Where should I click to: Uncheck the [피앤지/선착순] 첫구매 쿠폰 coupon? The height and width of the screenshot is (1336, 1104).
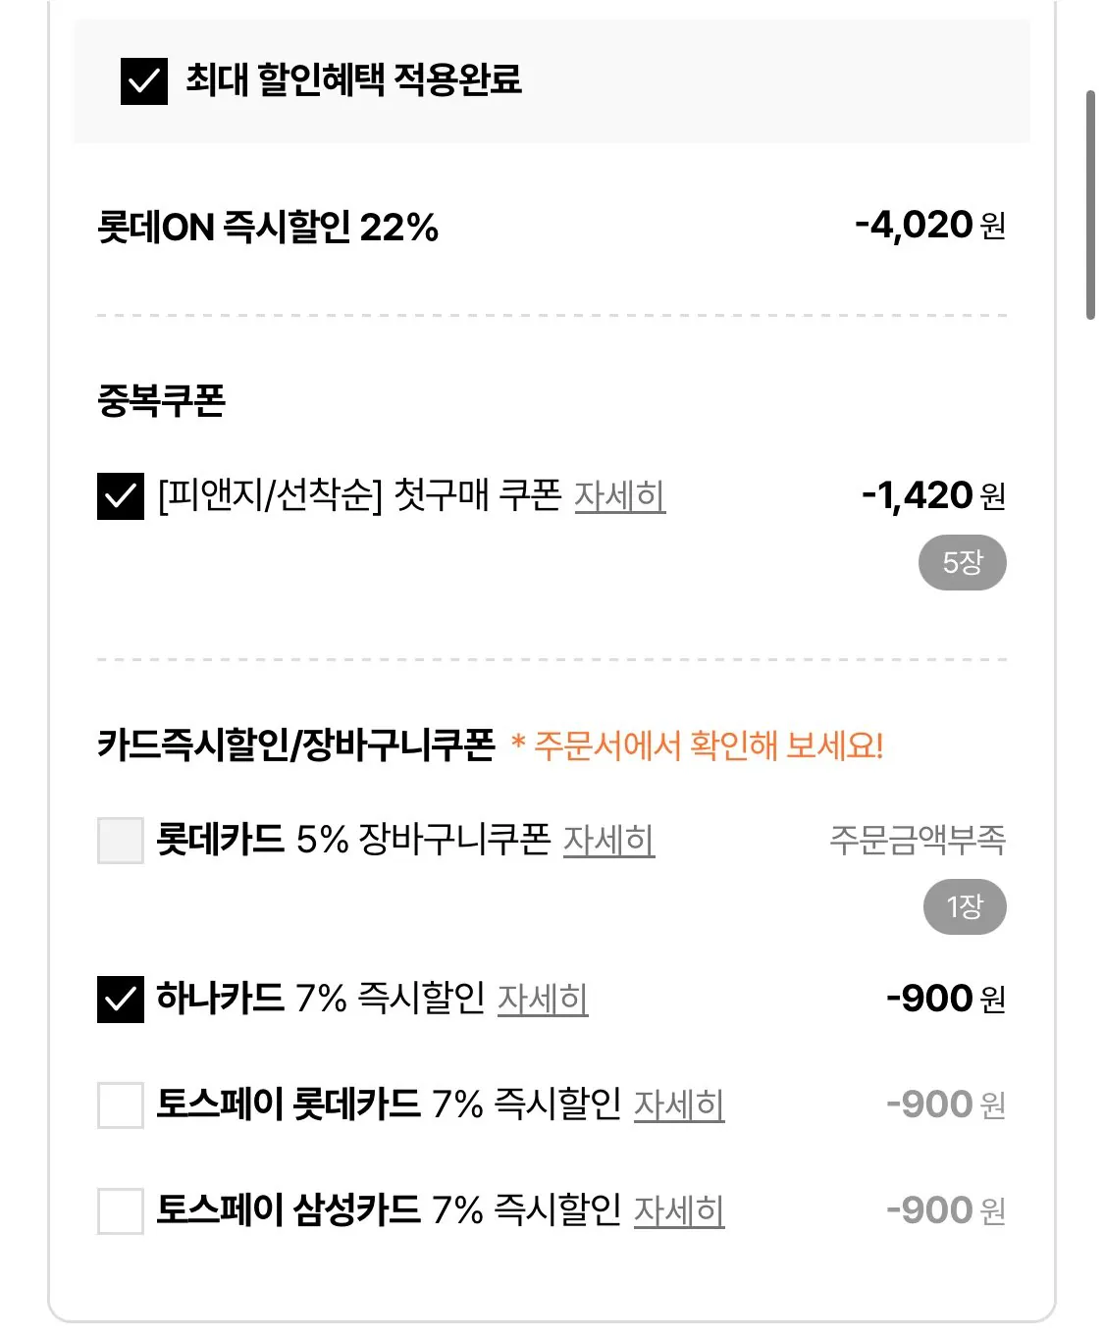click(121, 497)
